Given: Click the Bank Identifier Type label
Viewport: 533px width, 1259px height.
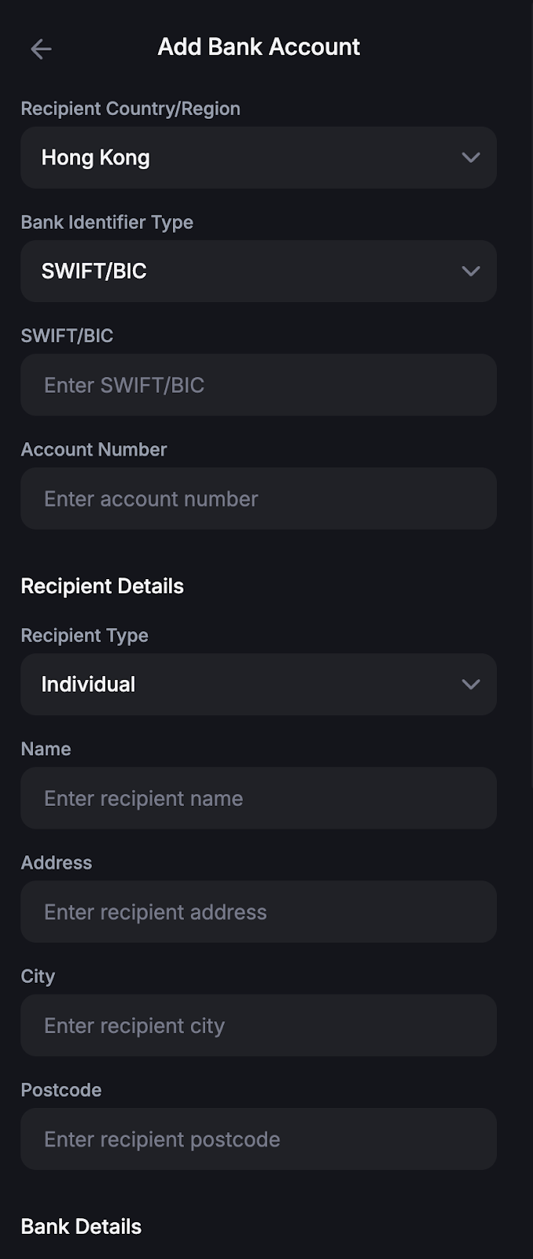Looking at the screenshot, I should click(x=107, y=222).
